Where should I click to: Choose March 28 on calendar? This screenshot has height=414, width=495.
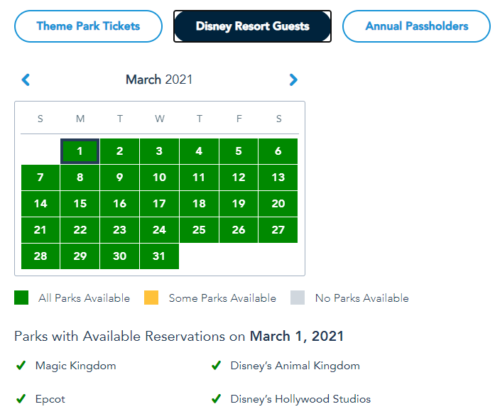[40, 256]
